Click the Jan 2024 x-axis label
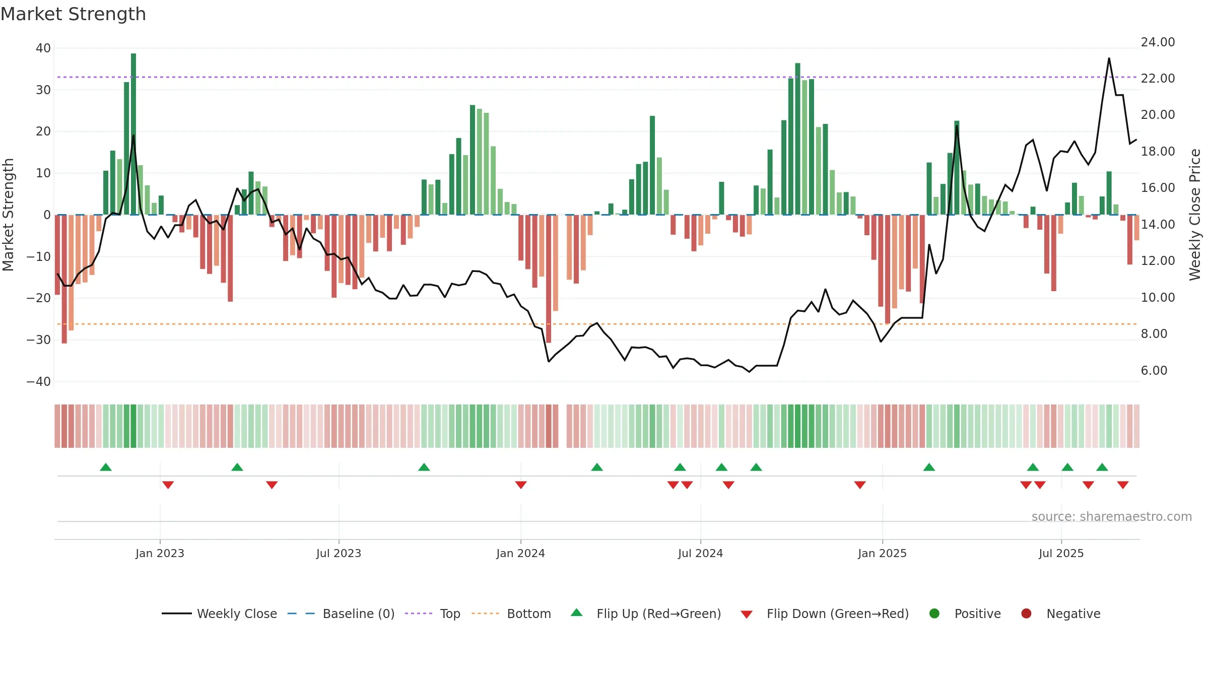This screenshot has width=1209, height=680. 520,553
